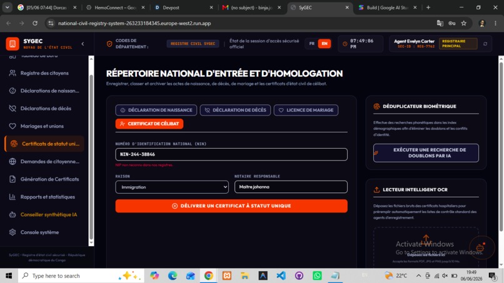The width and height of the screenshot is (504, 283).
Task: Switch to the Licence de mariage tab
Action: (x=306, y=110)
